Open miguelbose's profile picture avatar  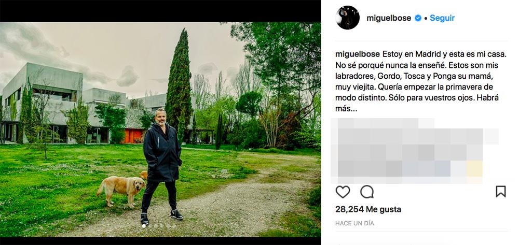347,18
